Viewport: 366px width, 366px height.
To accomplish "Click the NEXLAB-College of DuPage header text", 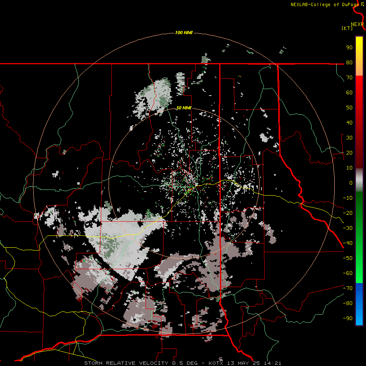I will point(325,4).
